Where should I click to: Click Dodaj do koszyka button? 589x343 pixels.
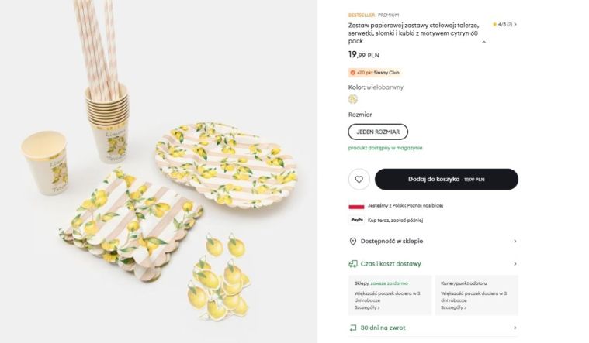[x=446, y=179]
